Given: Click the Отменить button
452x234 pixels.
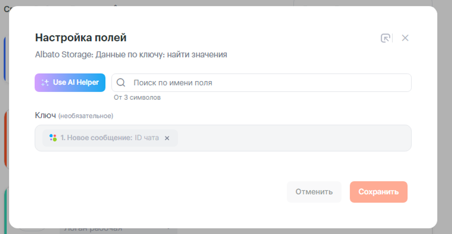Looking at the screenshot, I should coord(314,192).
